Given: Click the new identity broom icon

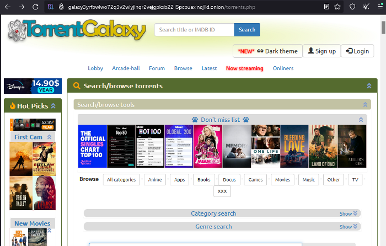Looking at the screenshot, I should 366,7.
